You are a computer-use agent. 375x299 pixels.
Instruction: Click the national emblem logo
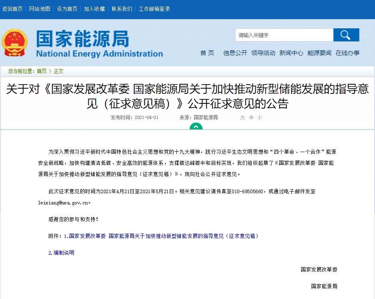[15, 43]
